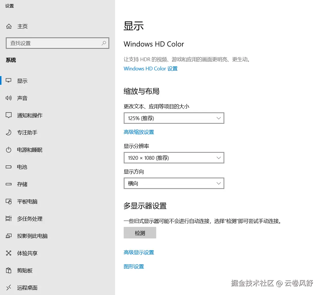The height and width of the screenshot is (295, 321).
Task: Click the 显示分辨率 label
Action: [x=136, y=146]
